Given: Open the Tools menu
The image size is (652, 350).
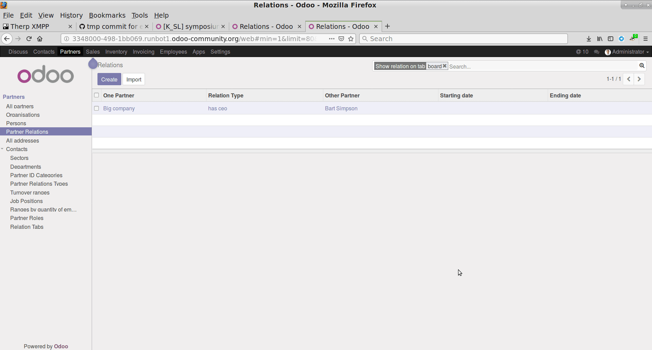Looking at the screenshot, I should click(140, 15).
